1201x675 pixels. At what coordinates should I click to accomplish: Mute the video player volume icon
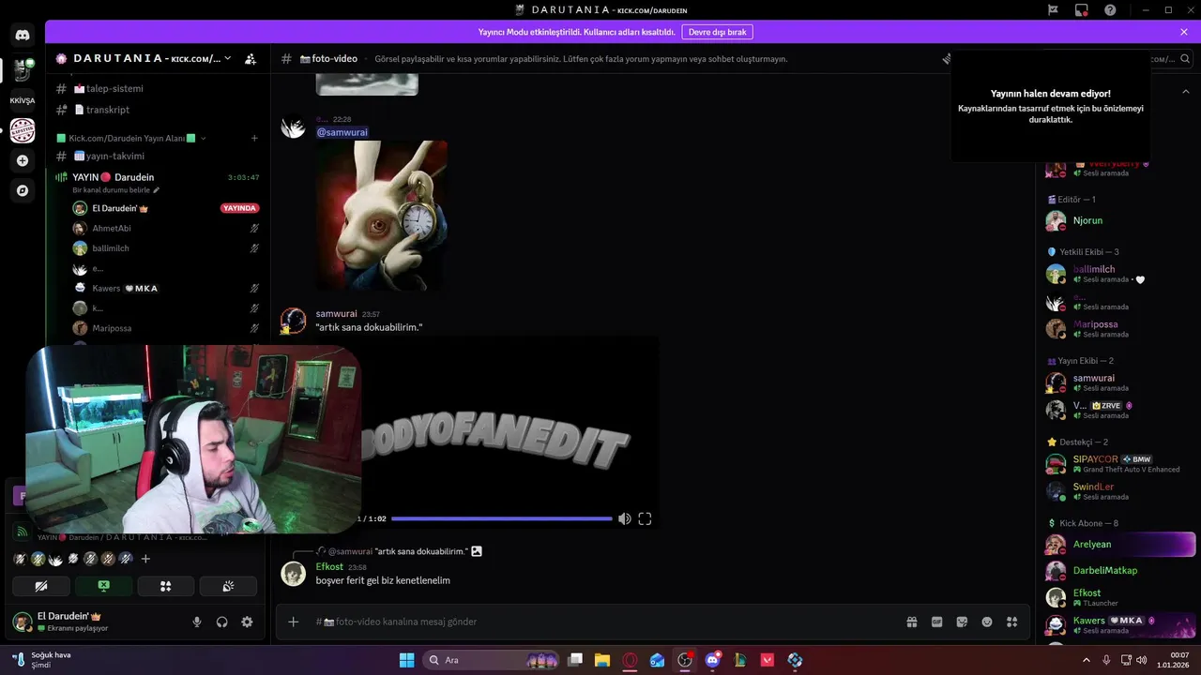(625, 518)
